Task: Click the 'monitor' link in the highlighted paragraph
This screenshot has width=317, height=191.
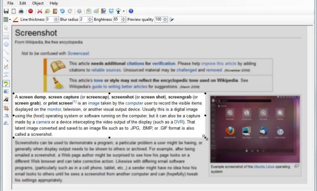Action: coord(54,109)
